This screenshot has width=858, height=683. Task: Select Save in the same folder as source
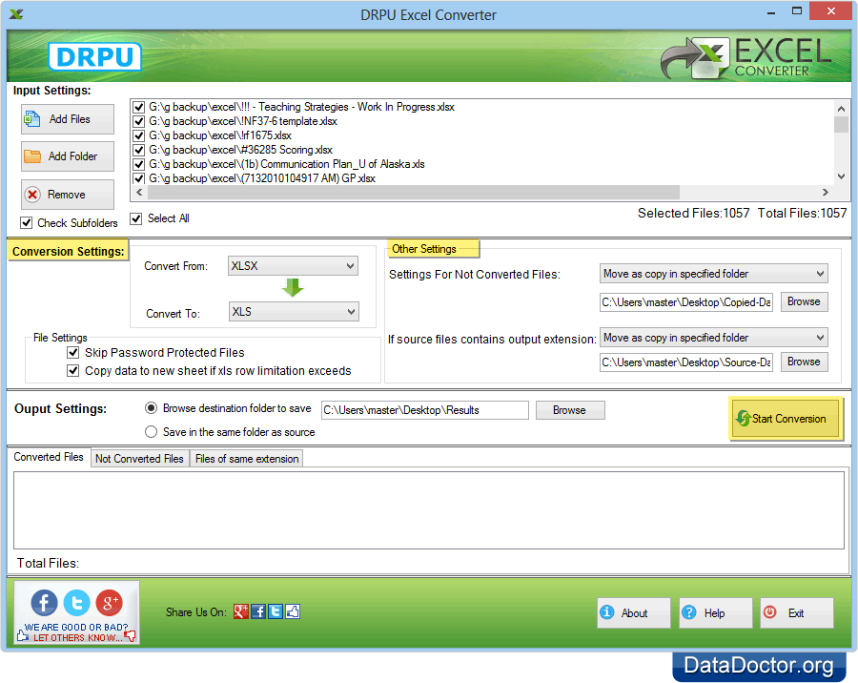[151, 431]
